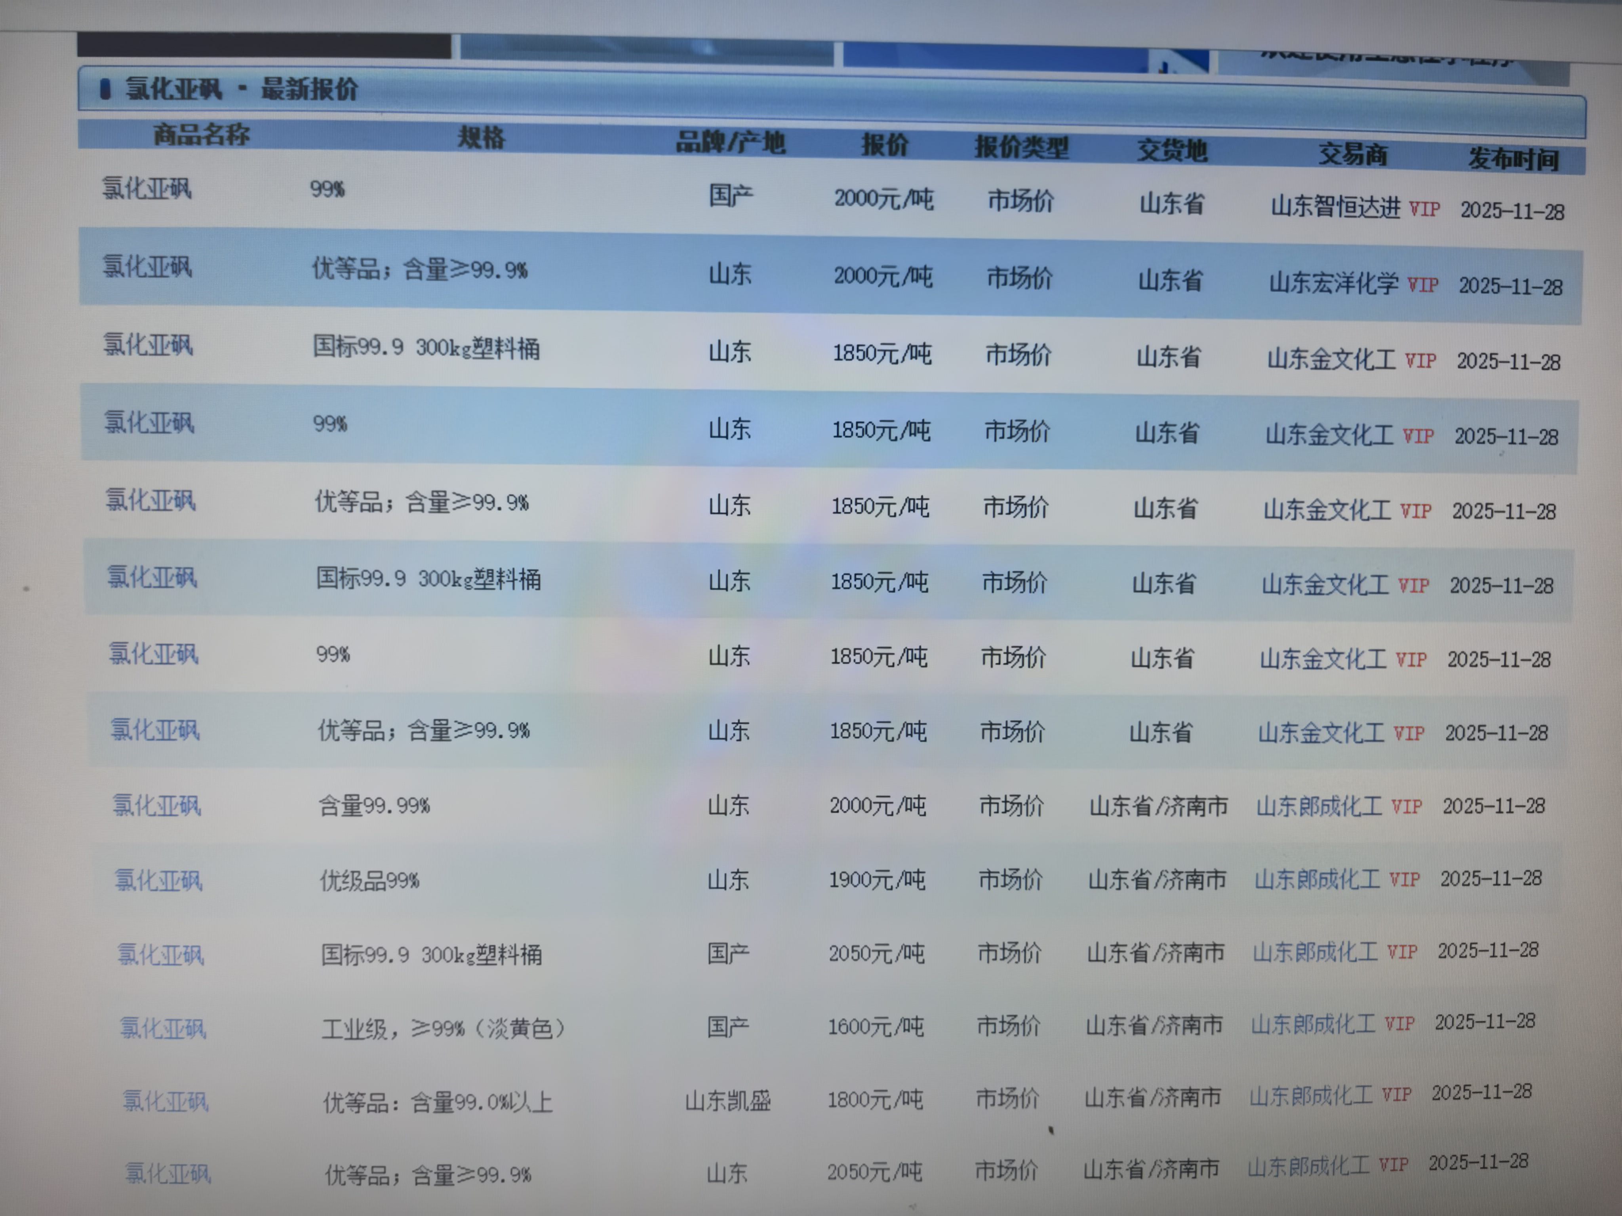The image size is (1622, 1216).
Task: Click VIP badge beside 山东智恒达进
Action: [1424, 210]
